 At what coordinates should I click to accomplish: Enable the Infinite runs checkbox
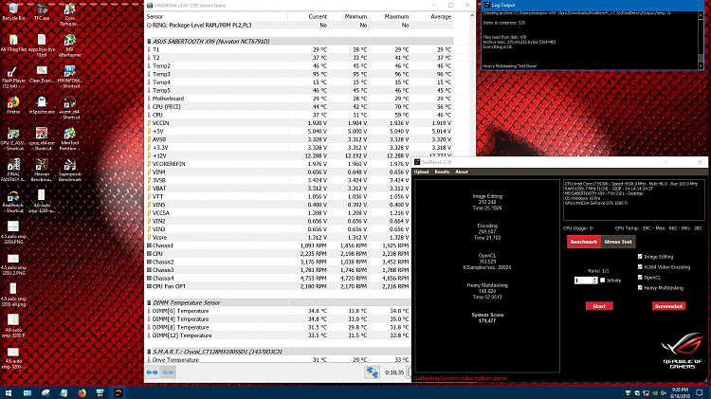603,281
